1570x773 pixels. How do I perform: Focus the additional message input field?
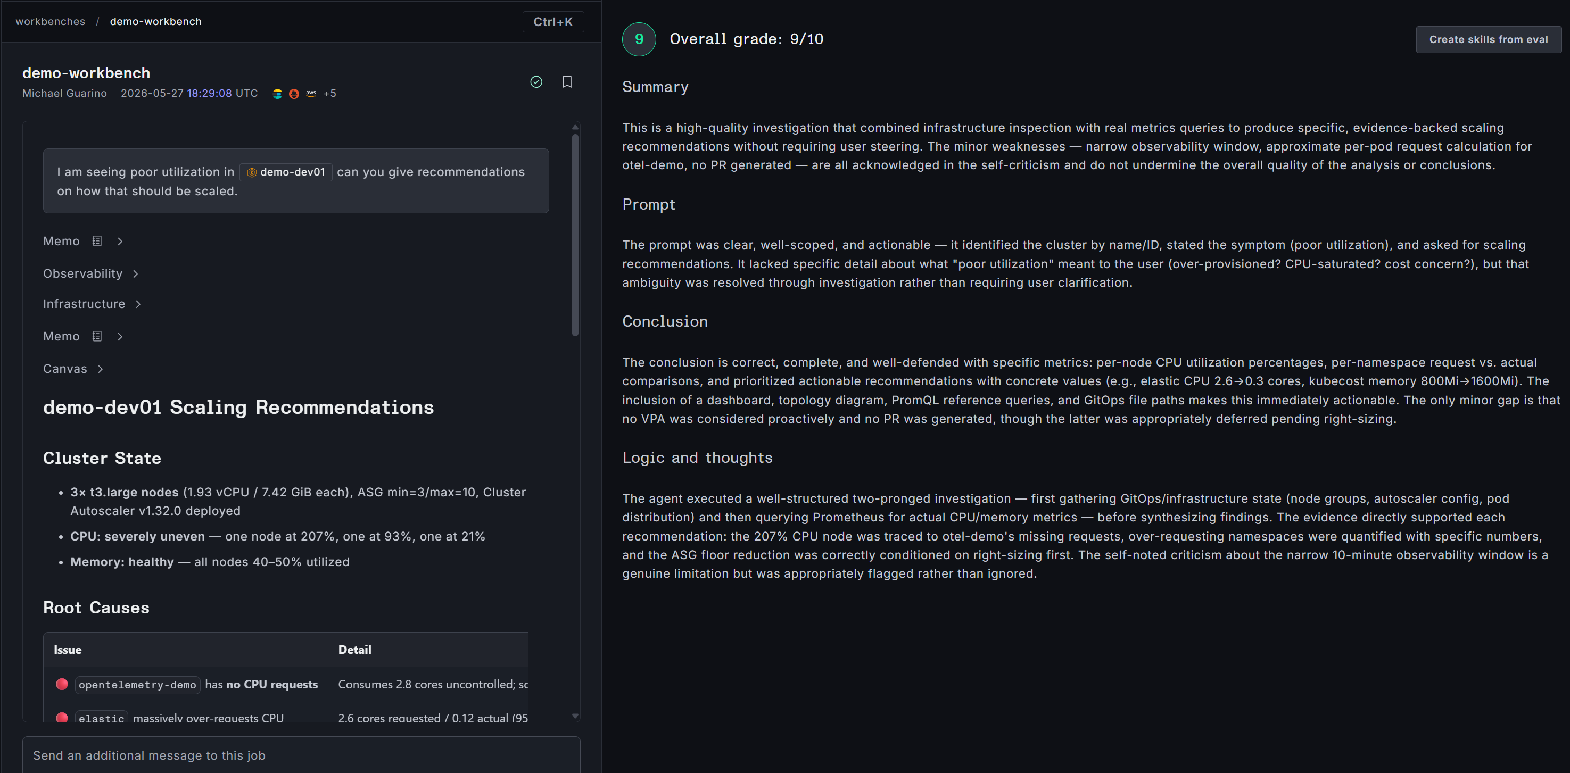[301, 755]
